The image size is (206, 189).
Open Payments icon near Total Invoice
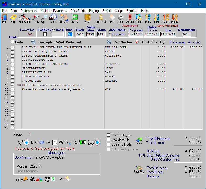click(x=139, y=169)
